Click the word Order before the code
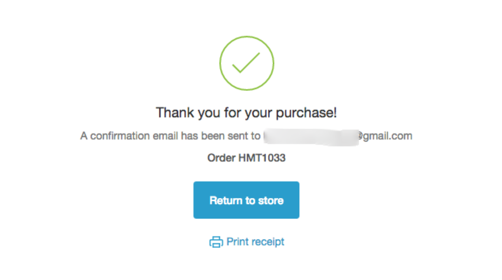 [x=221, y=158]
